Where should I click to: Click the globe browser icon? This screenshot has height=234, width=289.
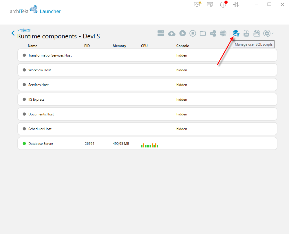point(223,33)
